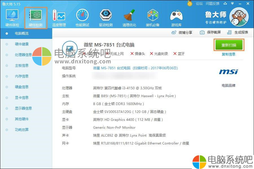Screen dimensions: 254x169
Task: Open the main menu dropdown arrow in title bar
Action: click(x=233, y=3)
